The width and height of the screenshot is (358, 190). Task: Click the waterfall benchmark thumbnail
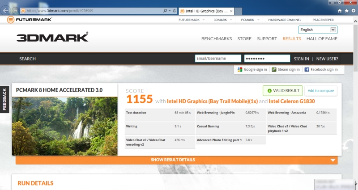coord(65,126)
